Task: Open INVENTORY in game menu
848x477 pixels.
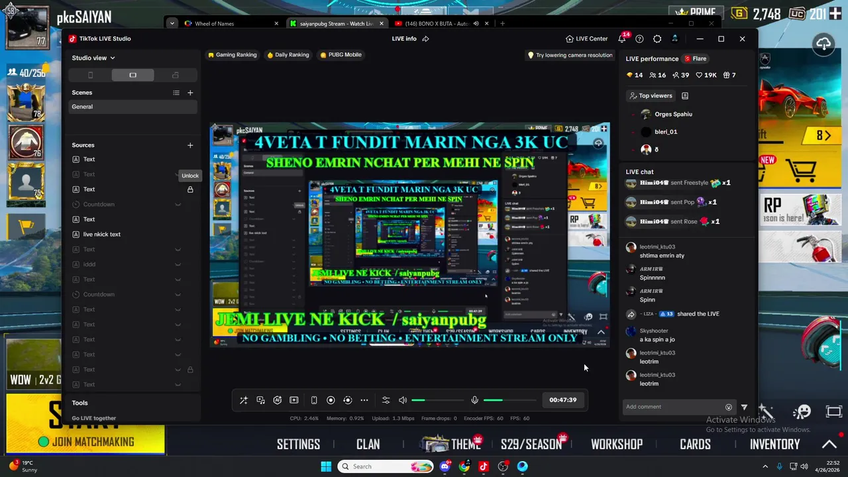Action: pyautogui.click(x=774, y=444)
